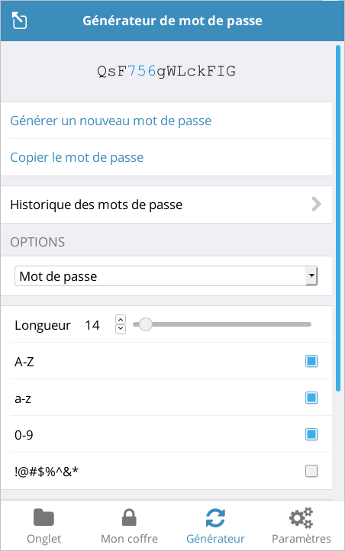Click Copier le mot de passe
Viewport: 345px width, 551px height.
[76, 157]
